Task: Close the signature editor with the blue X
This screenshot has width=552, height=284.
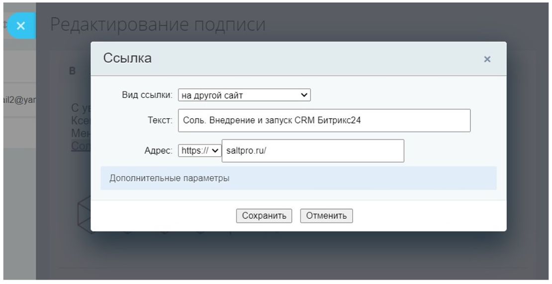Action: (x=21, y=26)
